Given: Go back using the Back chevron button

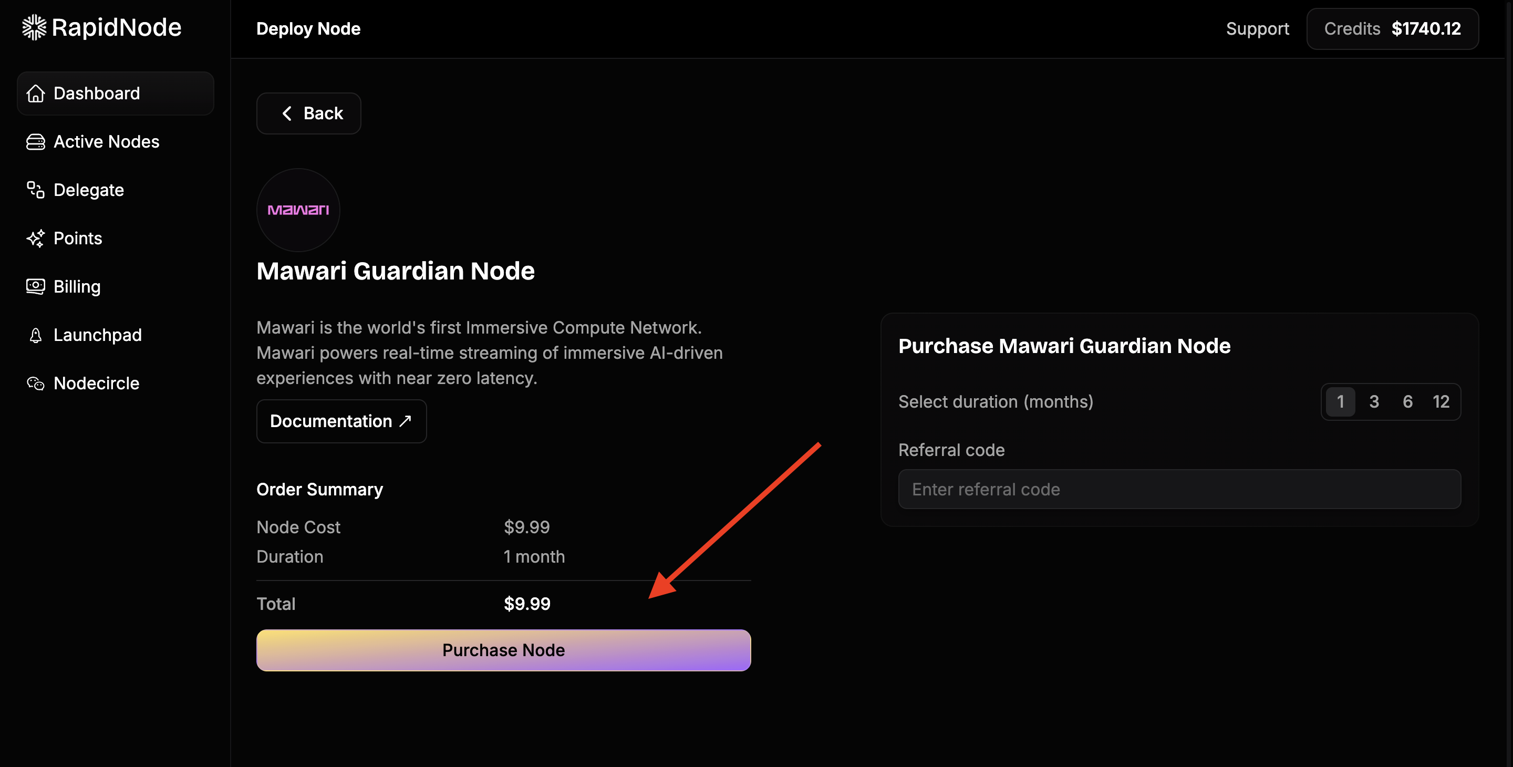Looking at the screenshot, I should [x=308, y=113].
